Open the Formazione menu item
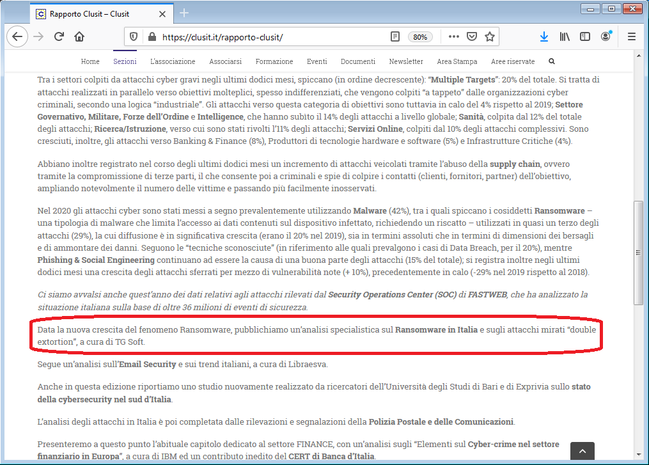649x465 pixels. pyautogui.click(x=274, y=61)
